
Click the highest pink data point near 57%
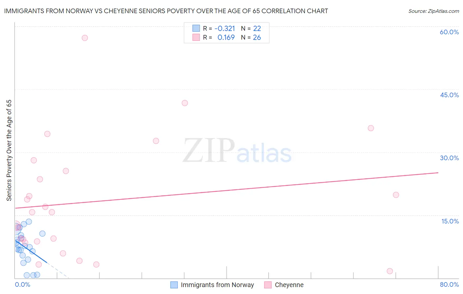[85, 38]
